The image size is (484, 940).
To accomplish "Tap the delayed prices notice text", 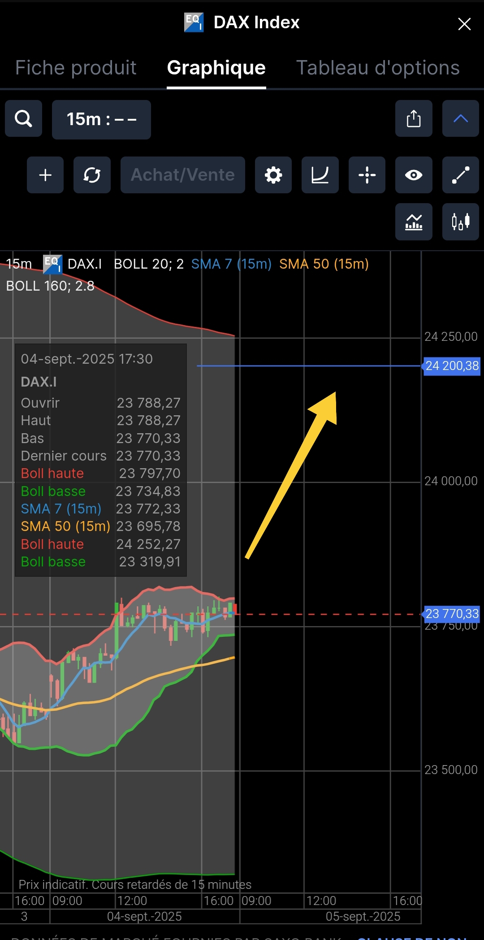I will click(135, 884).
